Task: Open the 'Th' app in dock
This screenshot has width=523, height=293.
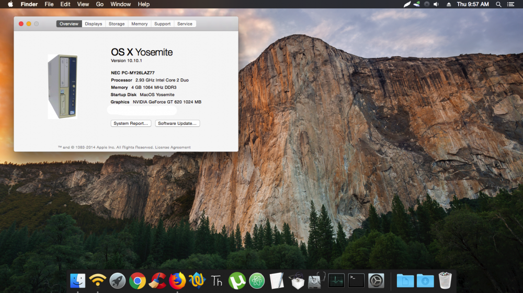Action: (x=217, y=281)
